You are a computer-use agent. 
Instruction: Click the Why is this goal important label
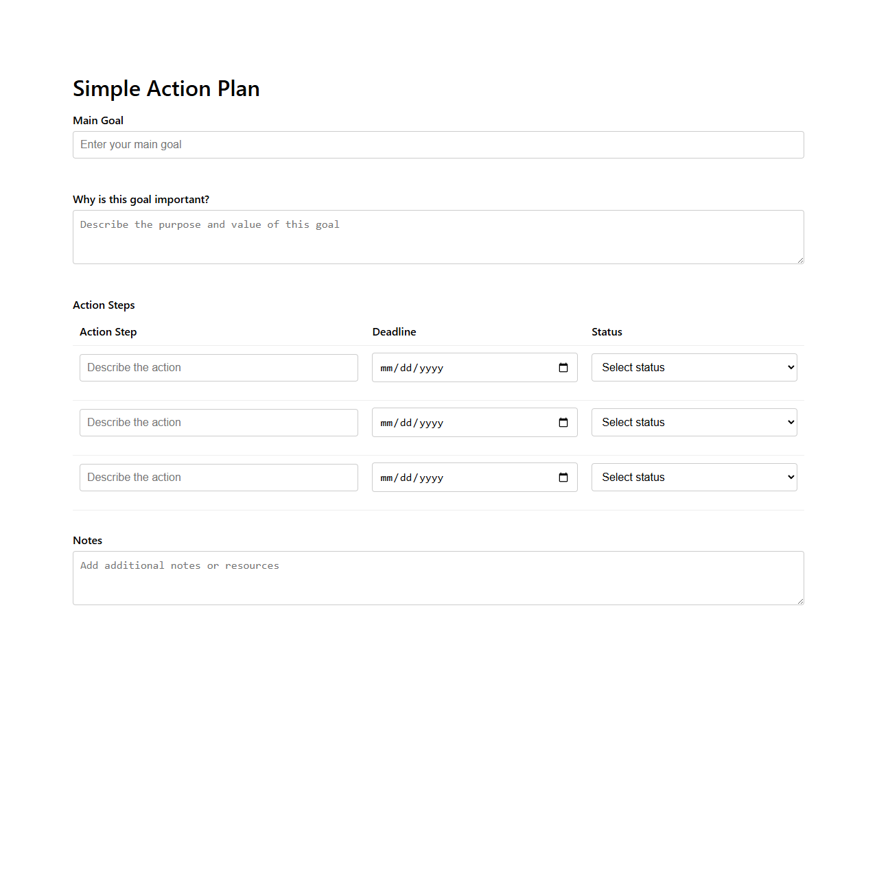[141, 199]
